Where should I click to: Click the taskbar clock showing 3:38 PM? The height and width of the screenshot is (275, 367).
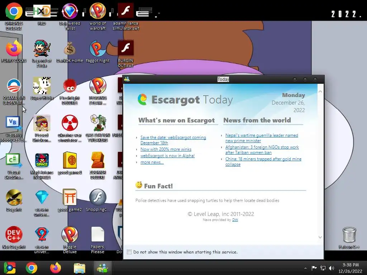pos(351,268)
